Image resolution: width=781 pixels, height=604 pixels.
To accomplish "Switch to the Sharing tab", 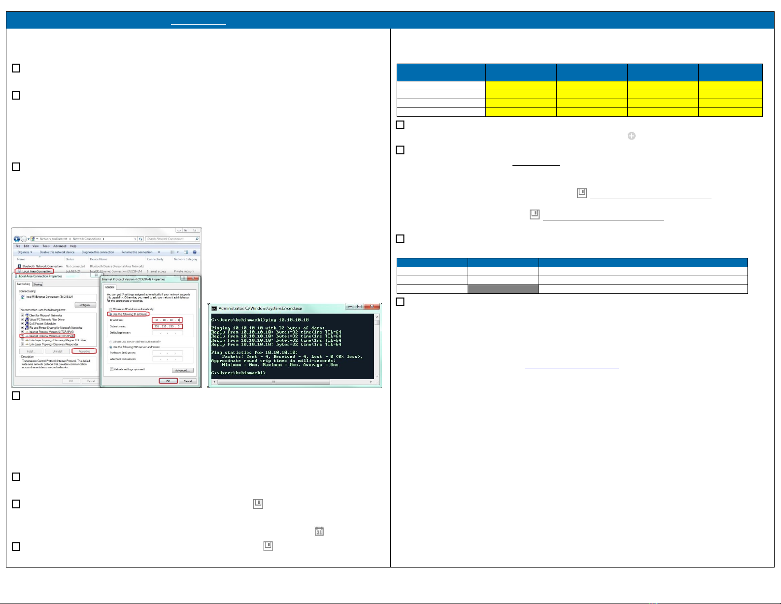I will click(x=38, y=284).
